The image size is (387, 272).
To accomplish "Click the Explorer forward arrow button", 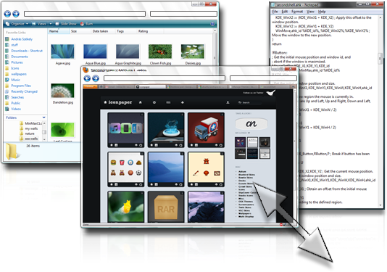I will point(16,14).
